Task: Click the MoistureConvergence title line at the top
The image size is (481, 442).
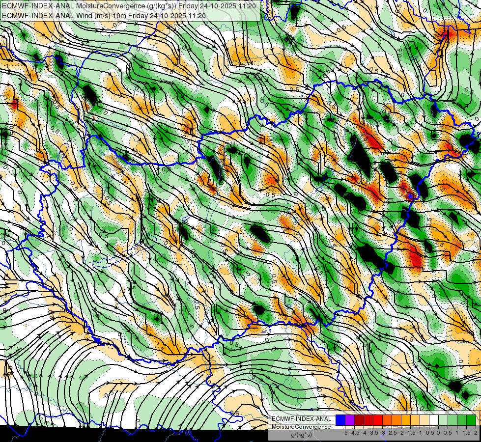Action: tap(129, 5)
